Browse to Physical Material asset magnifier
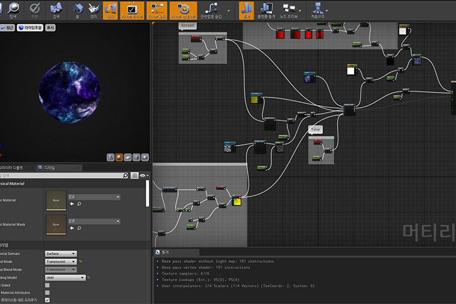456x304 pixels. (x=79, y=204)
